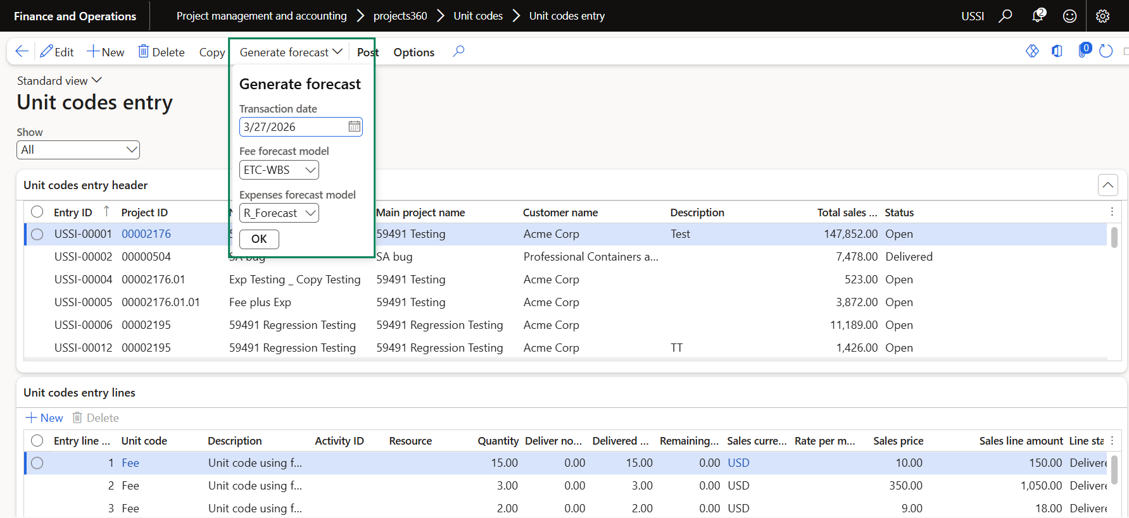Click the Generate forecast menu button
Screen dimensions: 1129x518
coord(291,52)
